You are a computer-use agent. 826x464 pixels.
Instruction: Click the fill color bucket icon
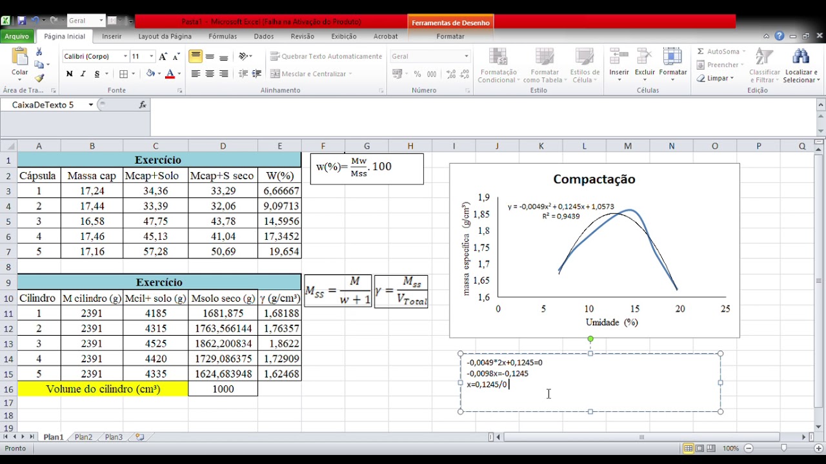150,74
